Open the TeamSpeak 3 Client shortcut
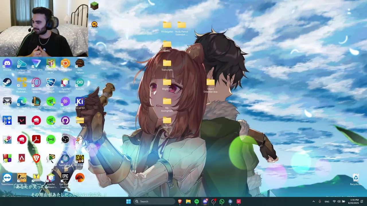The width and height of the screenshot is (367, 206). [65, 162]
